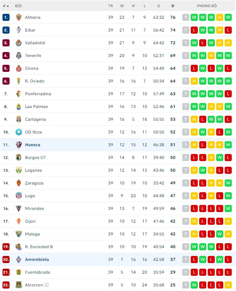Open the PHONG ĐỘ column header
236x291 pixels.
click(x=207, y=6)
